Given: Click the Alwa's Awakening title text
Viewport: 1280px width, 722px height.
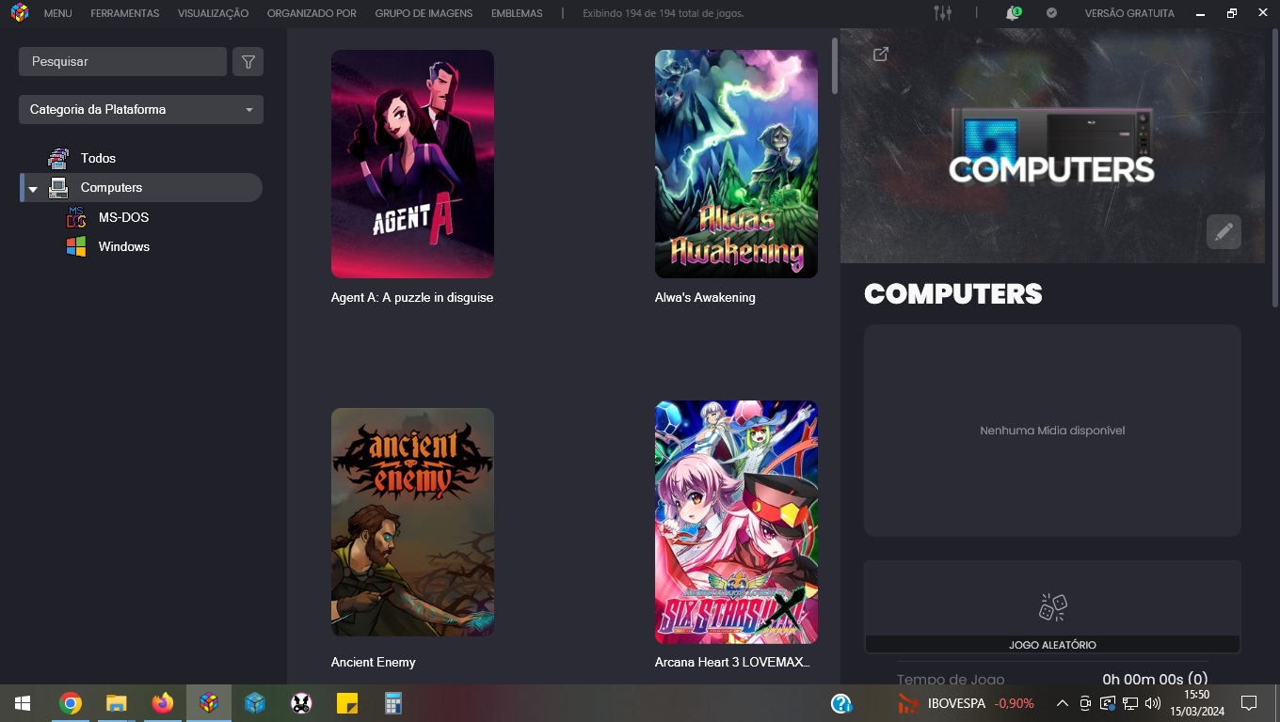Looking at the screenshot, I should 705,297.
